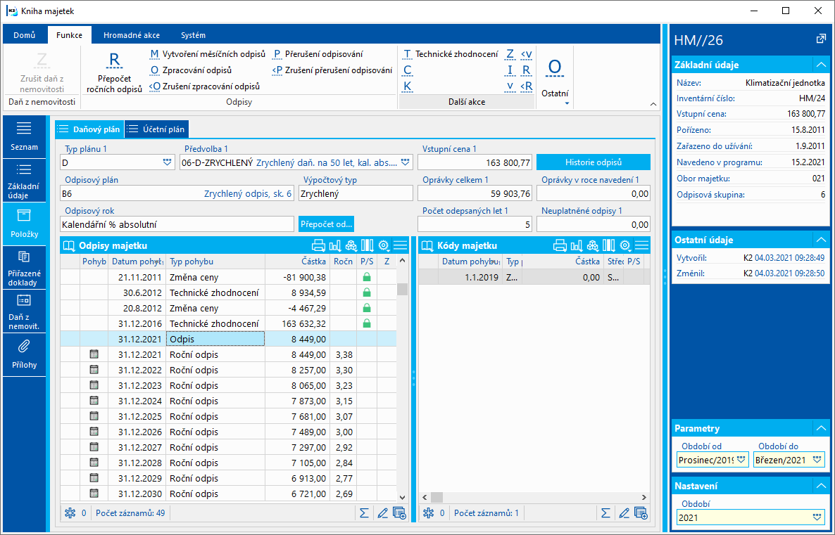Click the C icon in Další akce
The height and width of the screenshot is (535, 835).
(408, 70)
